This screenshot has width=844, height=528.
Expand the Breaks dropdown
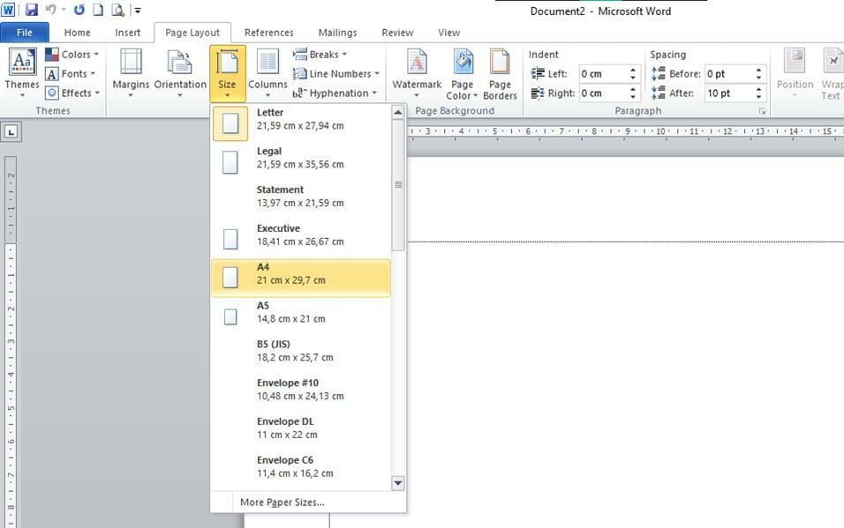coord(320,55)
